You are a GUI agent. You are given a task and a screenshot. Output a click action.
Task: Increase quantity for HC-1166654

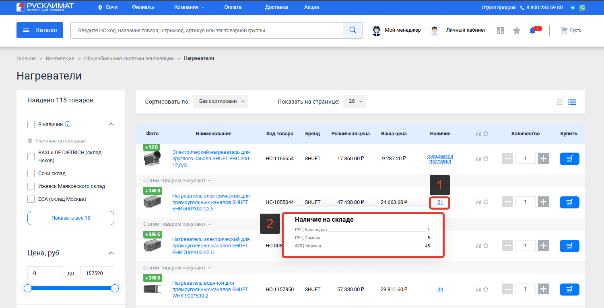pyautogui.click(x=544, y=159)
